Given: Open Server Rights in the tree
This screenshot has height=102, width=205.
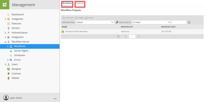Looking at the screenshot, I should [21, 51].
